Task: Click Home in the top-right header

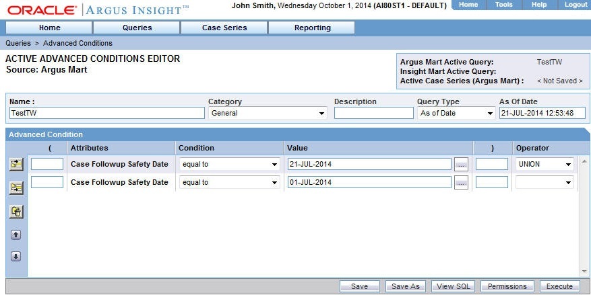Action: click(x=468, y=5)
